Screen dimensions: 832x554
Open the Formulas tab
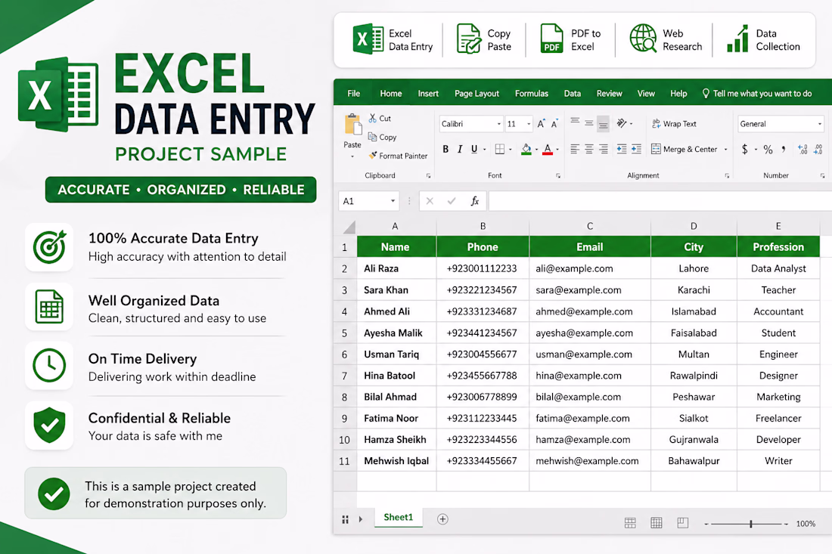pos(531,93)
